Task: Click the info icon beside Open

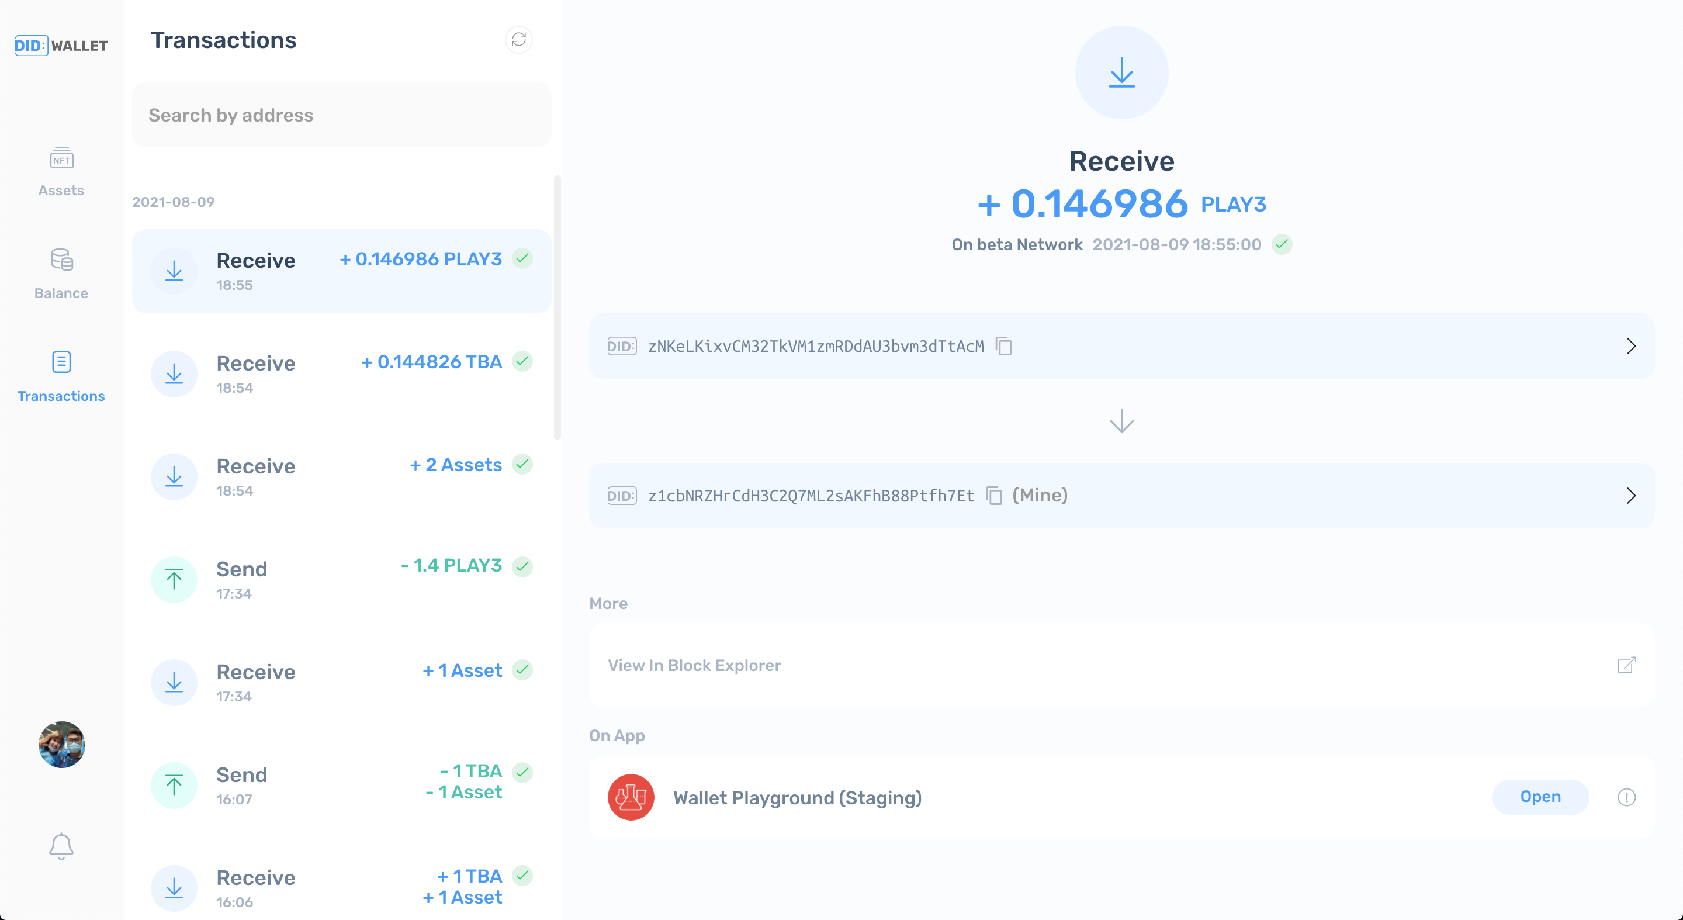Action: coord(1626,797)
